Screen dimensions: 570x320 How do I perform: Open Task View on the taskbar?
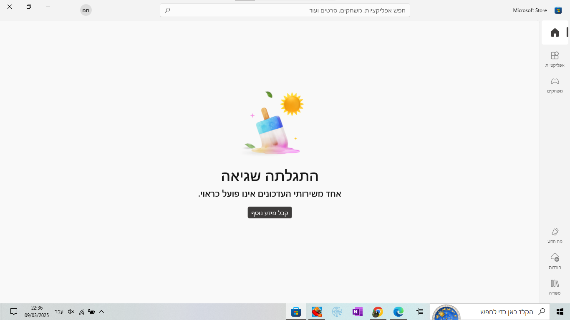click(x=420, y=312)
